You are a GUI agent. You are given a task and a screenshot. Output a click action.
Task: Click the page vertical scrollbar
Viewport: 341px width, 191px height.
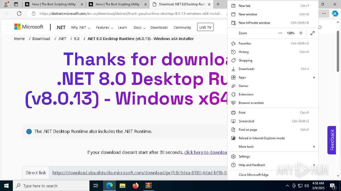(338, 52)
